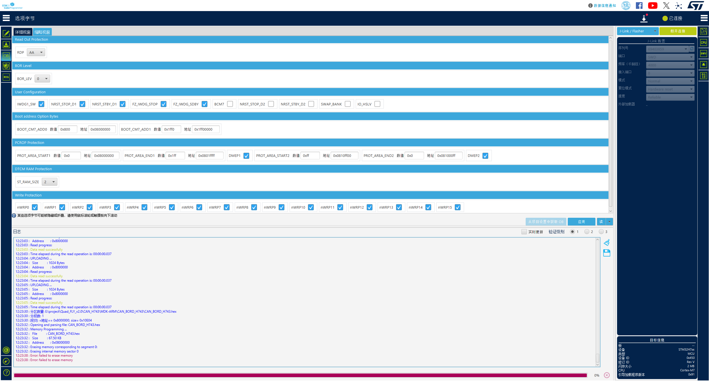The image size is (709, 381).
Task: Expand the ST_RAM_SIZE dropdown
Action: pos(49,182)
